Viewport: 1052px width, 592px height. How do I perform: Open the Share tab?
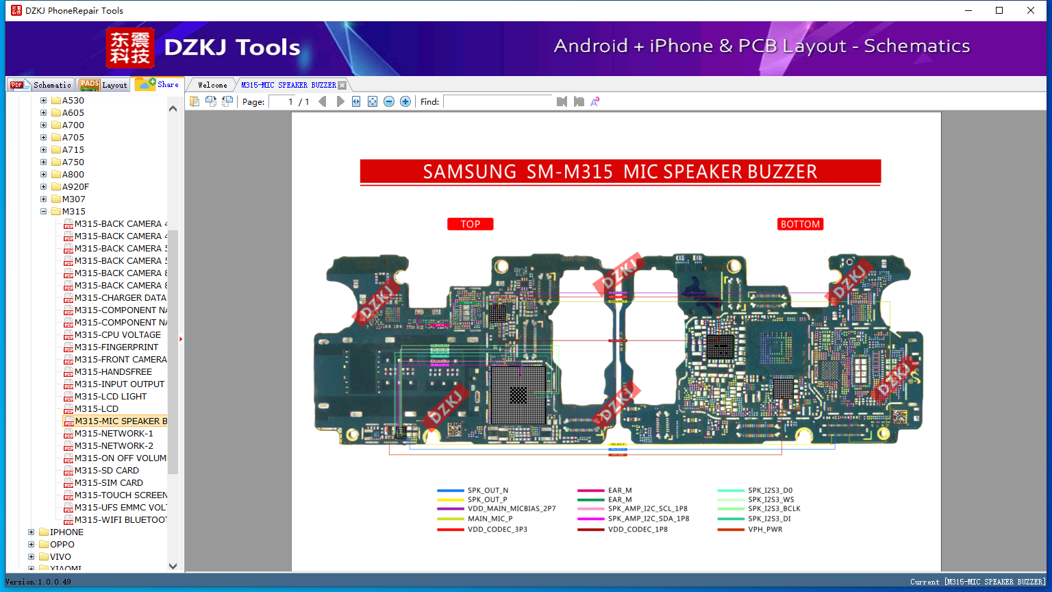tap(158, 84)
